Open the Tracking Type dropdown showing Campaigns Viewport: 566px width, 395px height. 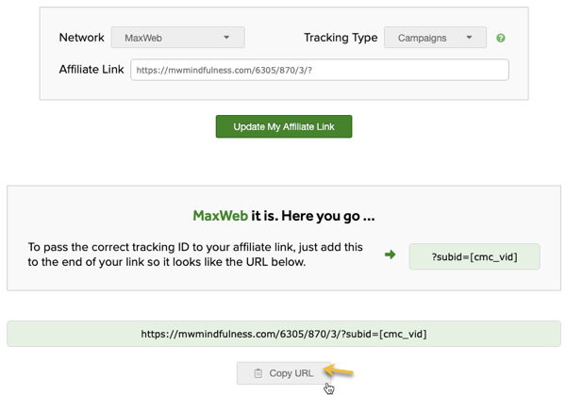pyautogui.click(x=435, y=38)
